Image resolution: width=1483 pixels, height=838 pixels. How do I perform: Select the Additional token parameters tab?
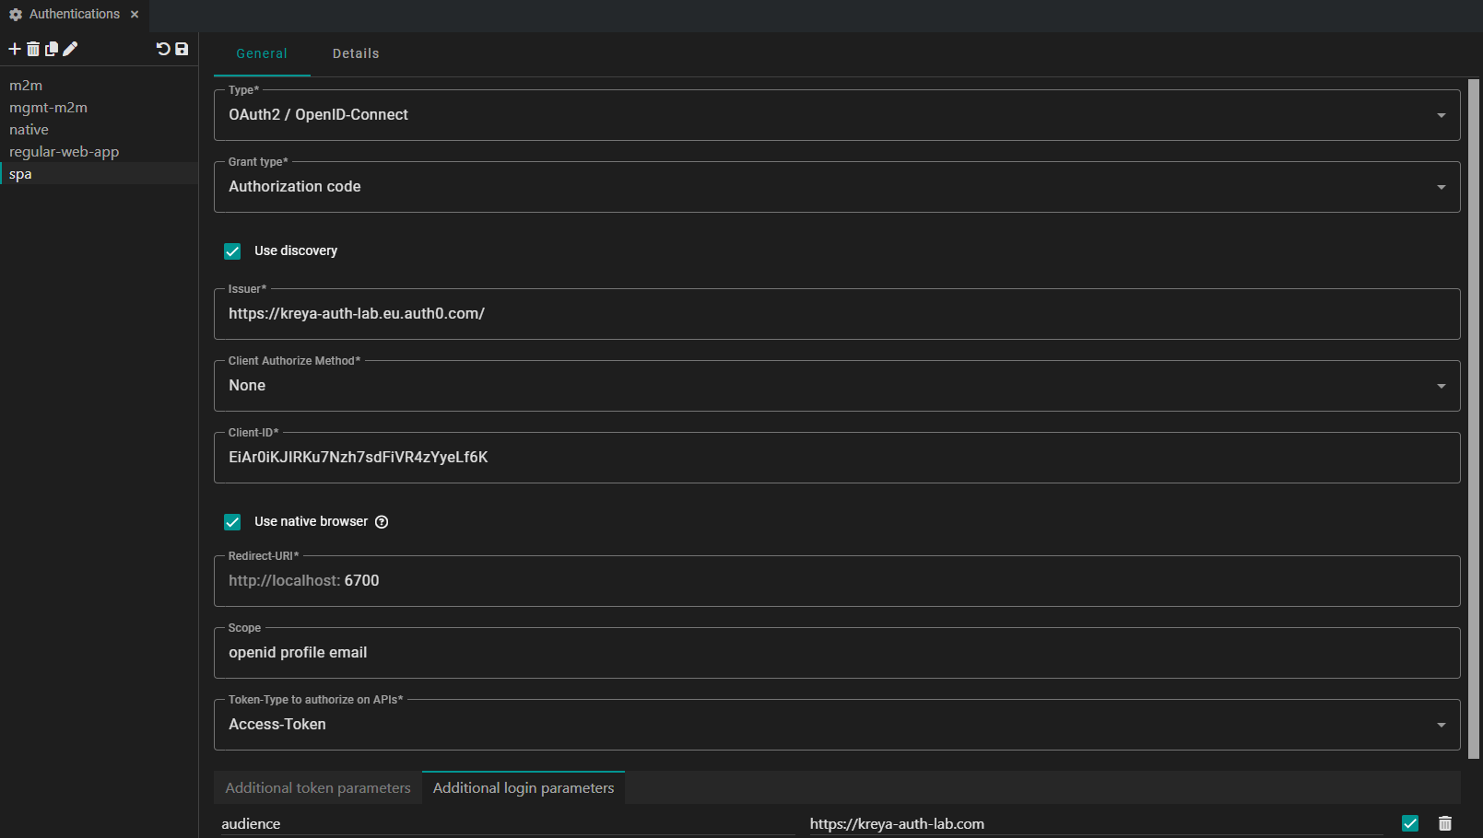pyautogui.click(x=318, y=788)
